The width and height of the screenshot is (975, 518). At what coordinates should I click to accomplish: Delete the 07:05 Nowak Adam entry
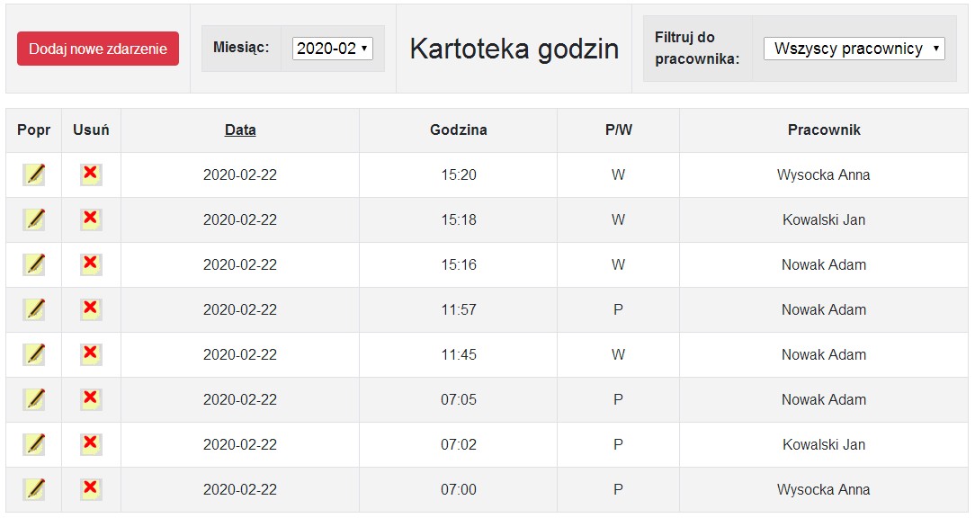coord(90,399)
